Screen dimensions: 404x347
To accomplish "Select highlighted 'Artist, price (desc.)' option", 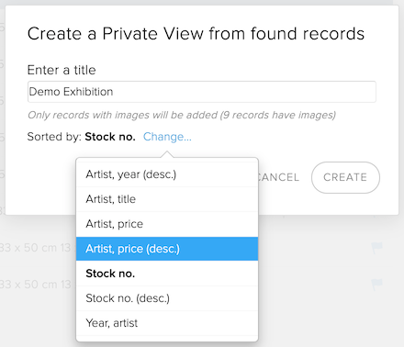I will (x=167, y=249).
